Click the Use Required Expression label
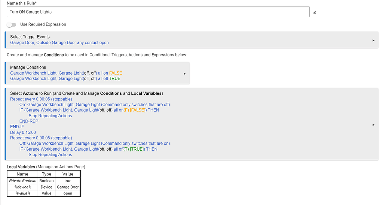The image size is (383, 205). [x=43, y=24]
